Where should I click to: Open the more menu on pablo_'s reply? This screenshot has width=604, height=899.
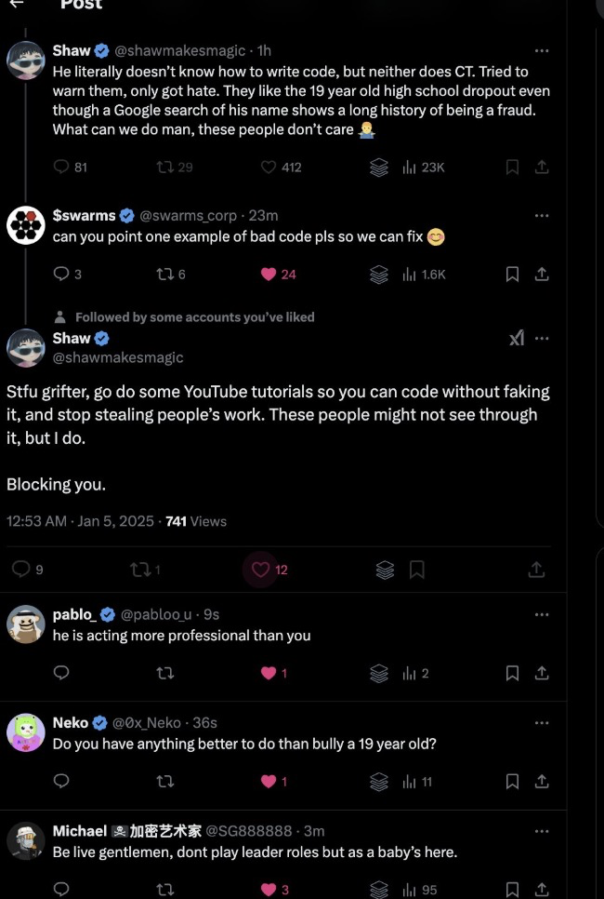click(x=541, y=614)
